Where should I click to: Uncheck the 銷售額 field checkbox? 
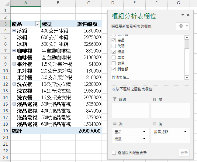click(x=114, y=69)
